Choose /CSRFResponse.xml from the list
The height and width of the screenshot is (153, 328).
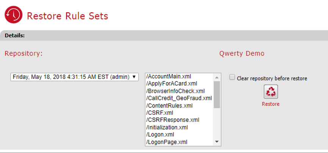pos(172,120)
